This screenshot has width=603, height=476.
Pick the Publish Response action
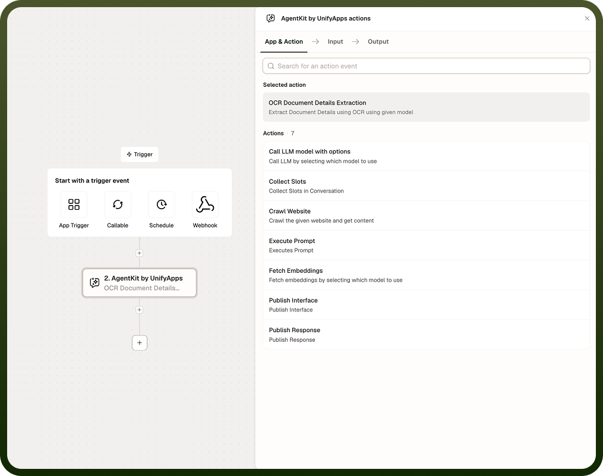(426, 335)
